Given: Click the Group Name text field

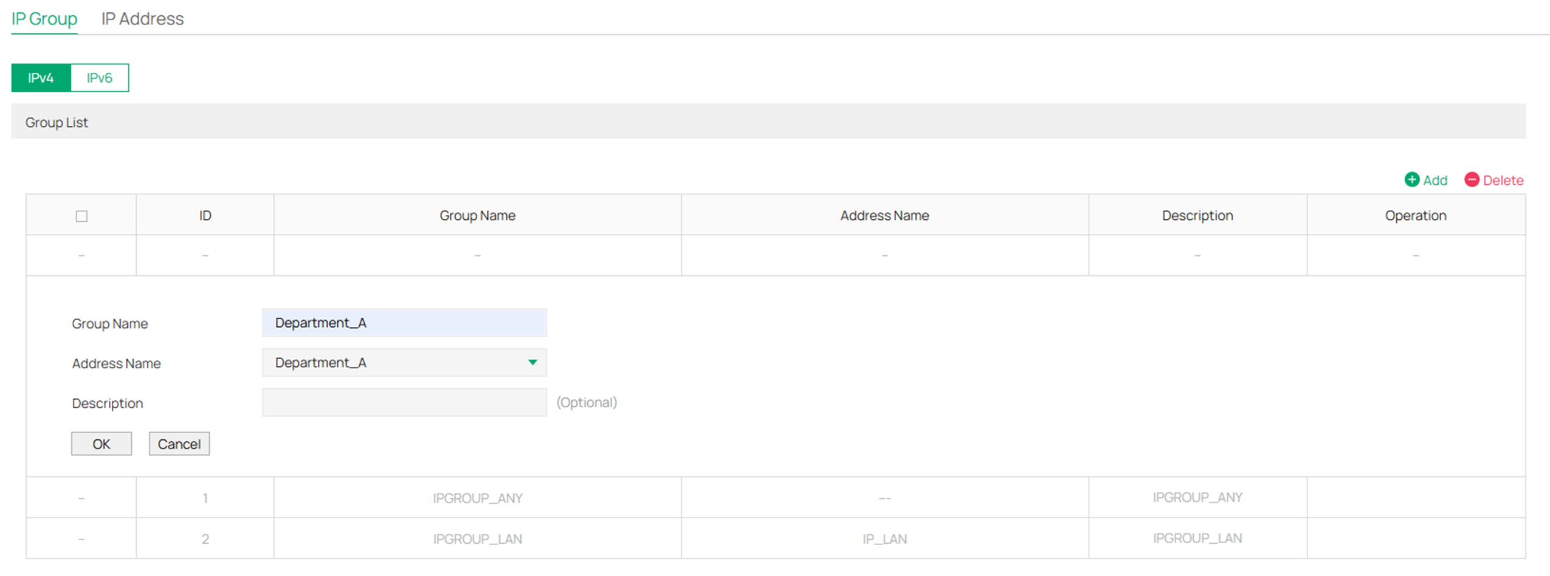Looking at the screenshot, I should click(404, 322).
